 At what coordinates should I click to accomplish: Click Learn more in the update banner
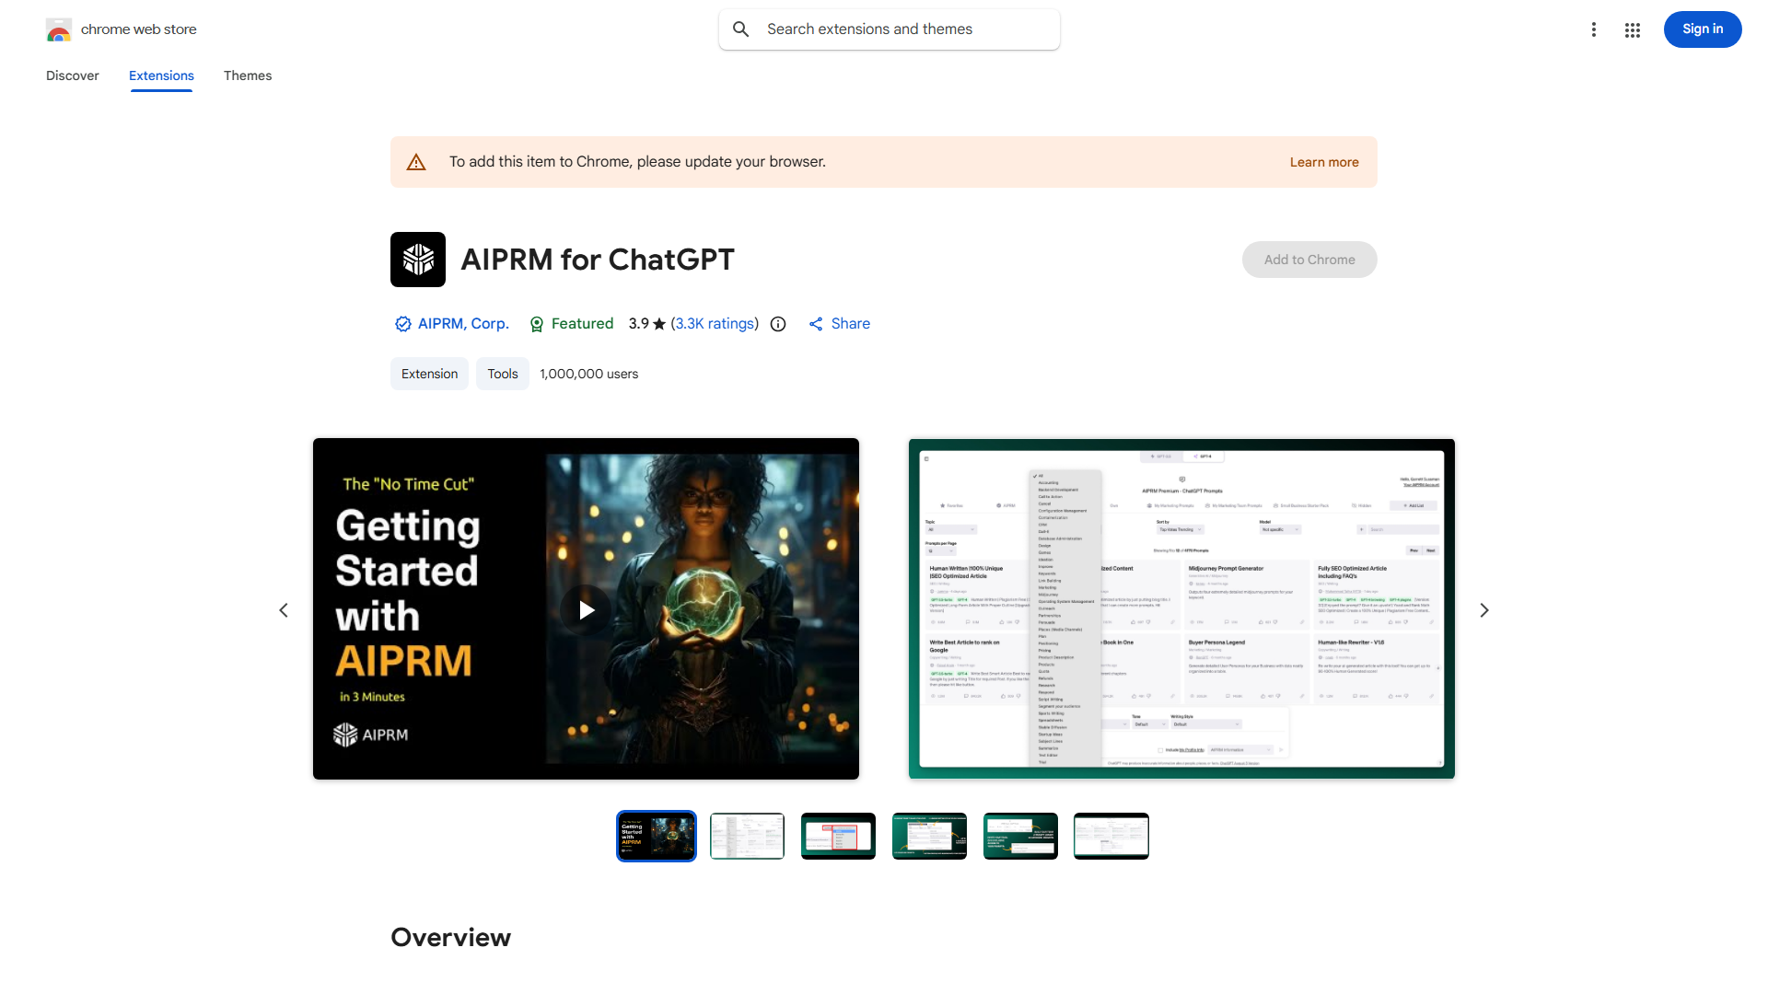(x=1323, y=161)
